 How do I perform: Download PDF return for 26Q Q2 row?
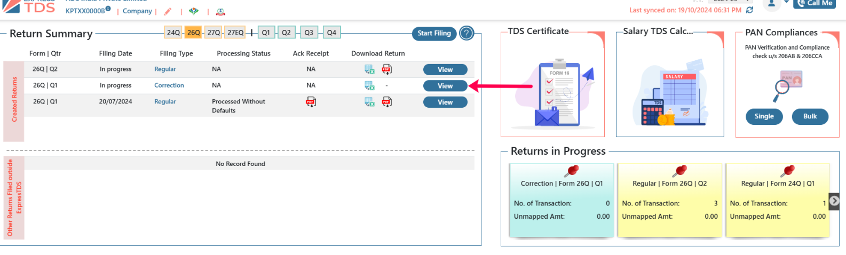tap(387, 69)
